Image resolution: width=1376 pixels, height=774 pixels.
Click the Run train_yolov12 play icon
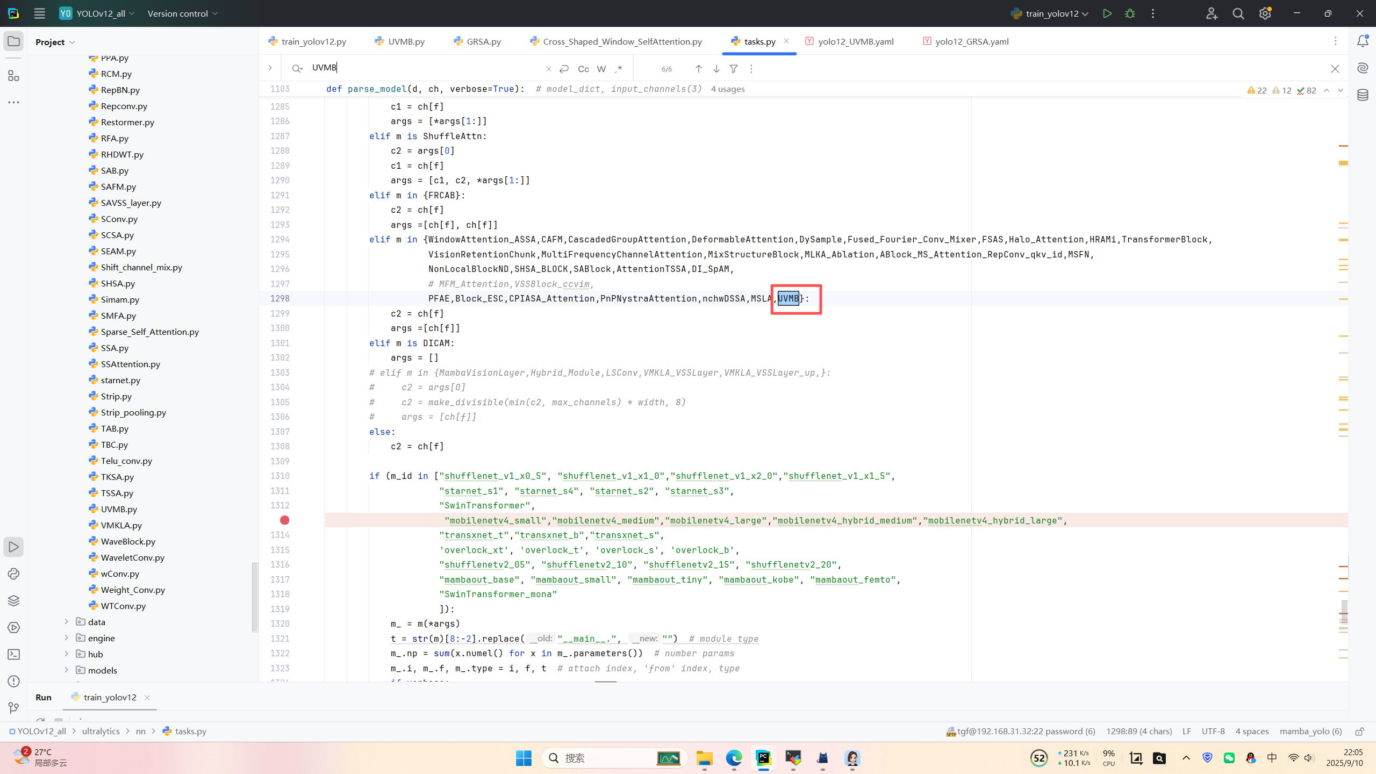(1107, 13)
